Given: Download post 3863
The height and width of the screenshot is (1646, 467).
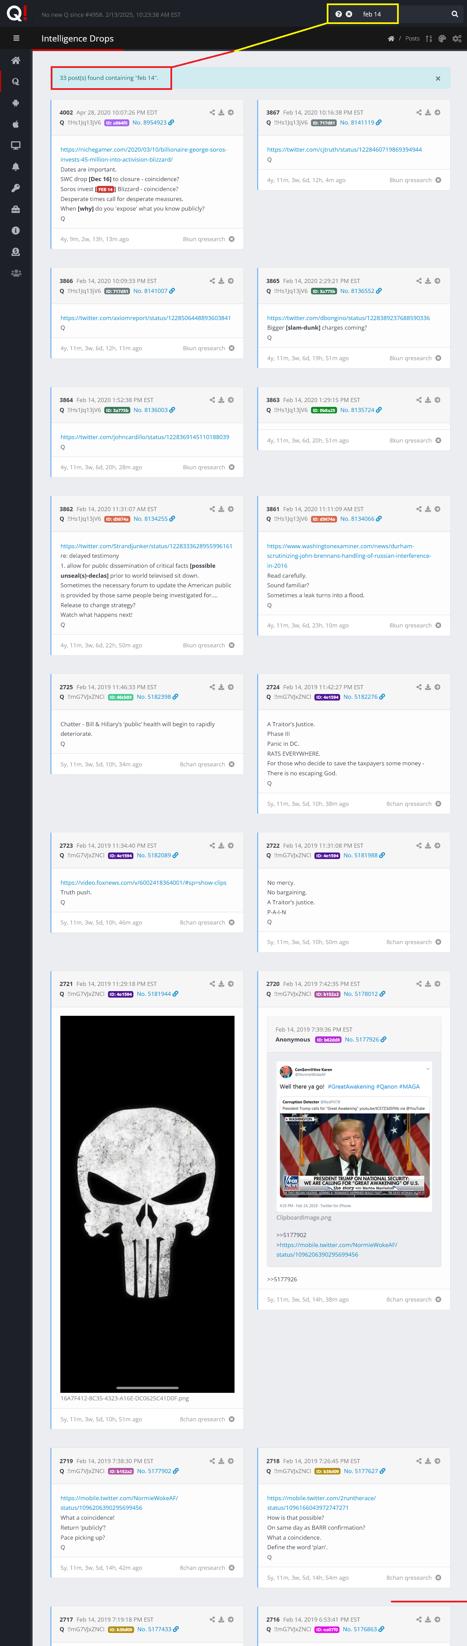Looking at the screenshot, I should (x=428, y=400).
